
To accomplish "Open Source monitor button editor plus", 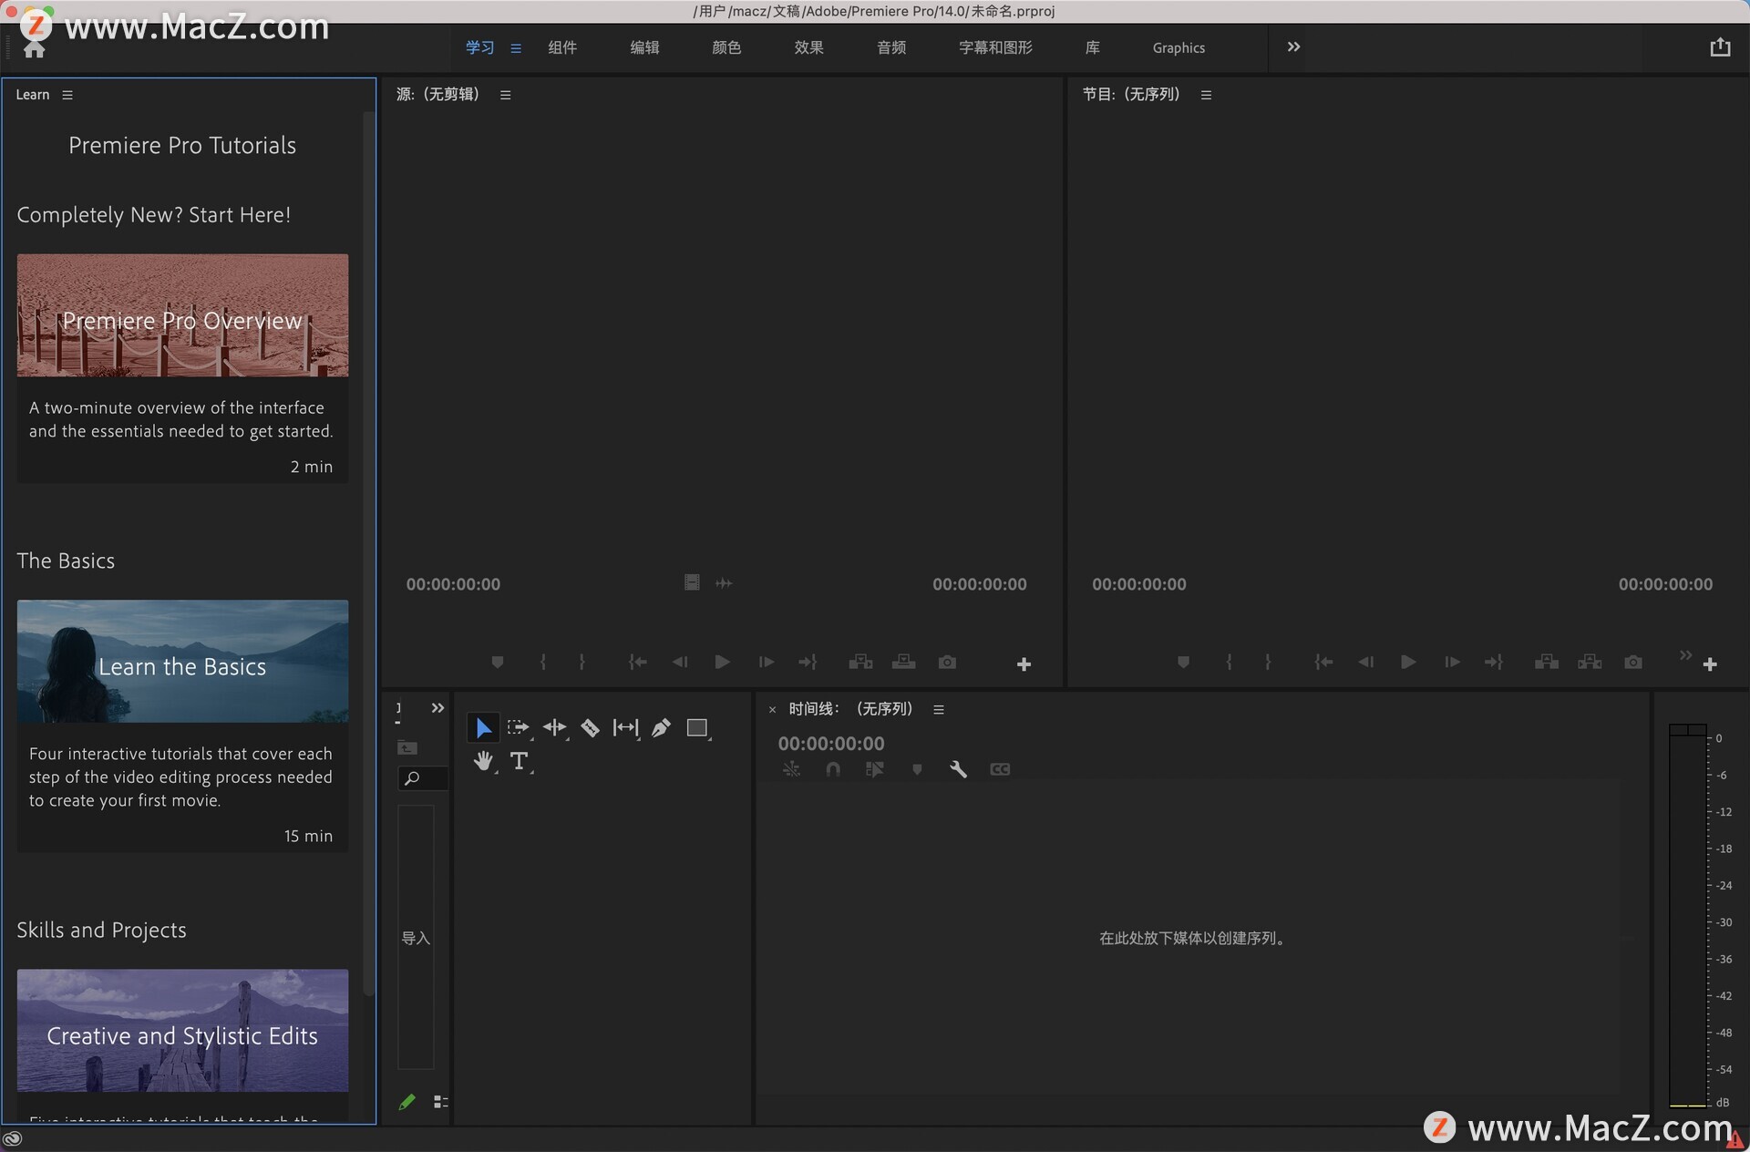I will coord(1024,664).
